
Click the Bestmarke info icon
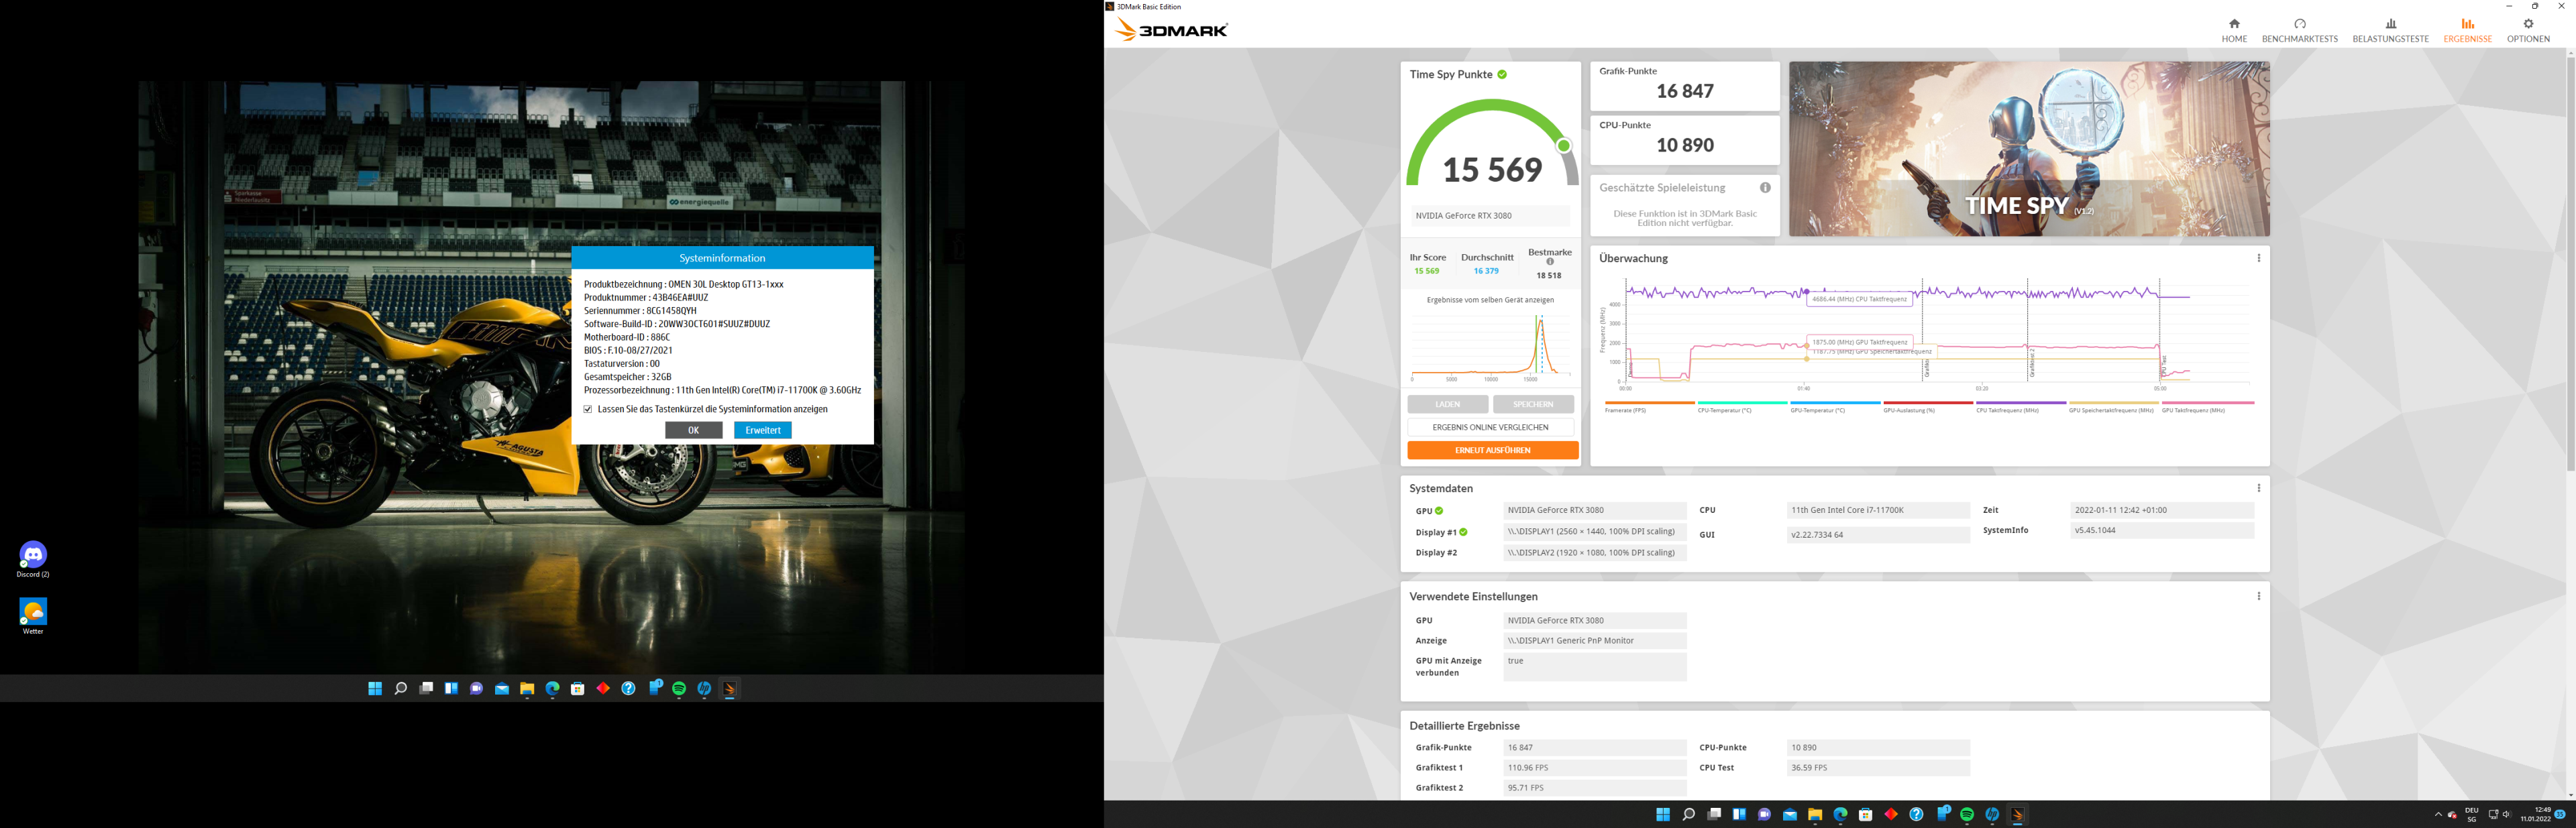1550,262
